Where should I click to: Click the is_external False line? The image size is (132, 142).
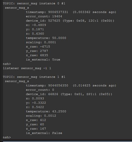pyautogui.click(x=44, y=133)
